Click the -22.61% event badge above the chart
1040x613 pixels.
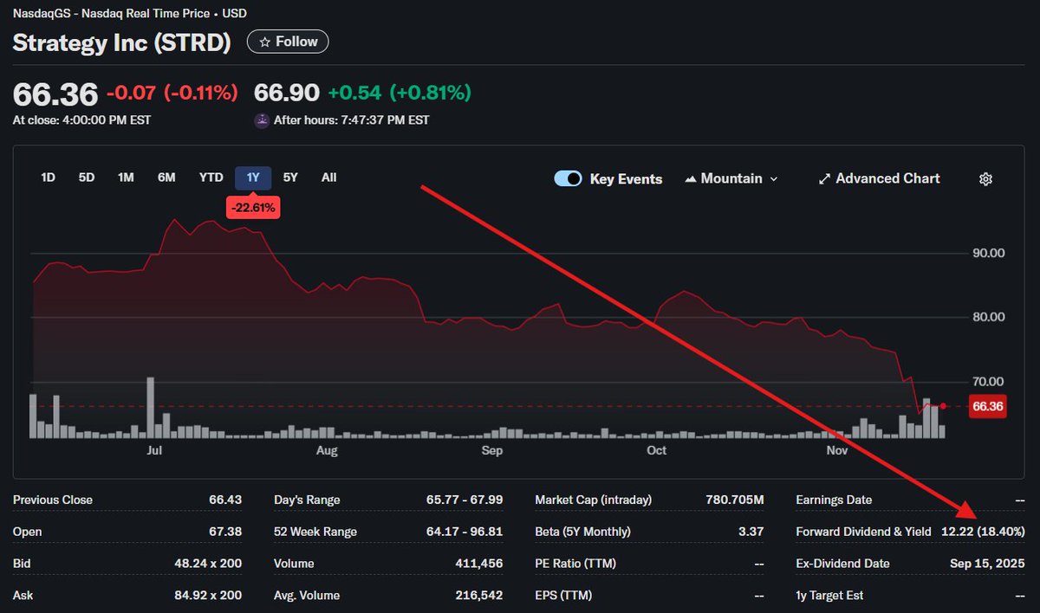click(x=252, y=207)
